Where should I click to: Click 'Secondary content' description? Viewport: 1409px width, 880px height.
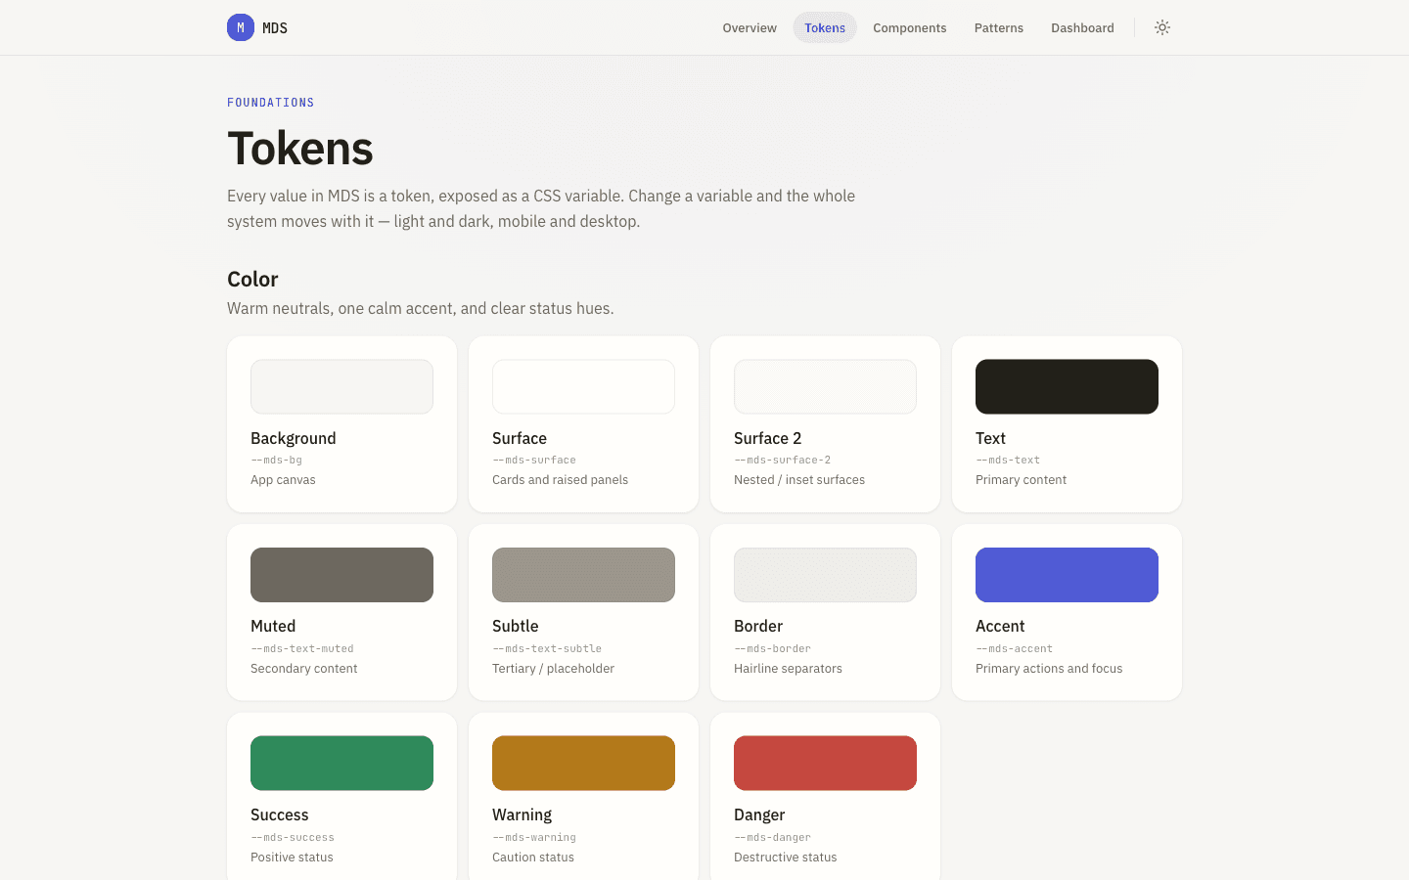pyautogui.click(x=303, y=669)
